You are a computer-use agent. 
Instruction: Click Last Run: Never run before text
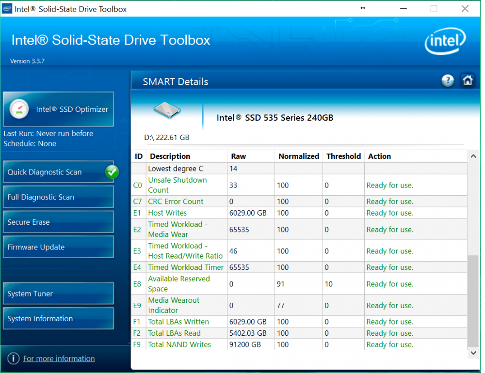(x=48, y=134)
